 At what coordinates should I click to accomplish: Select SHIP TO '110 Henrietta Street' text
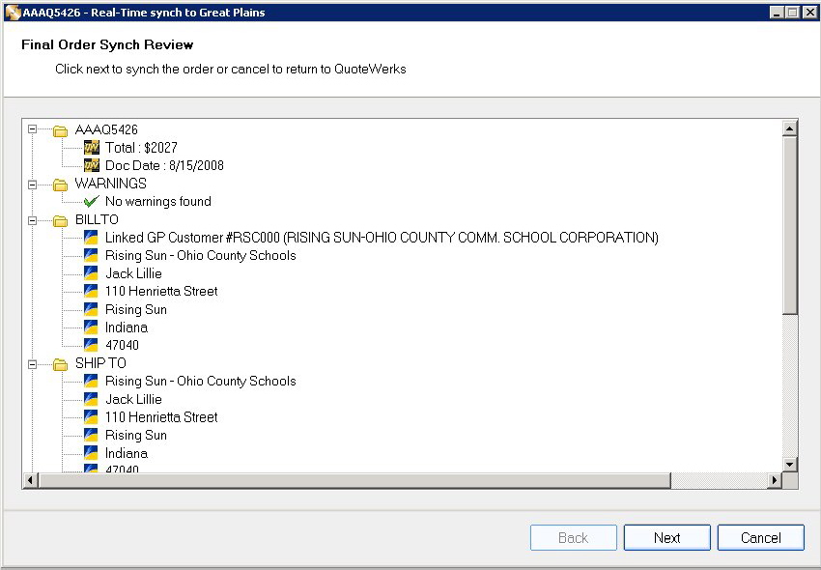(161, 417)
